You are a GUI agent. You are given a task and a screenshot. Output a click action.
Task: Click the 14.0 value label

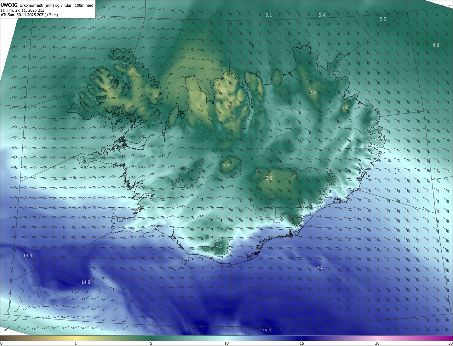pos(319,267)
